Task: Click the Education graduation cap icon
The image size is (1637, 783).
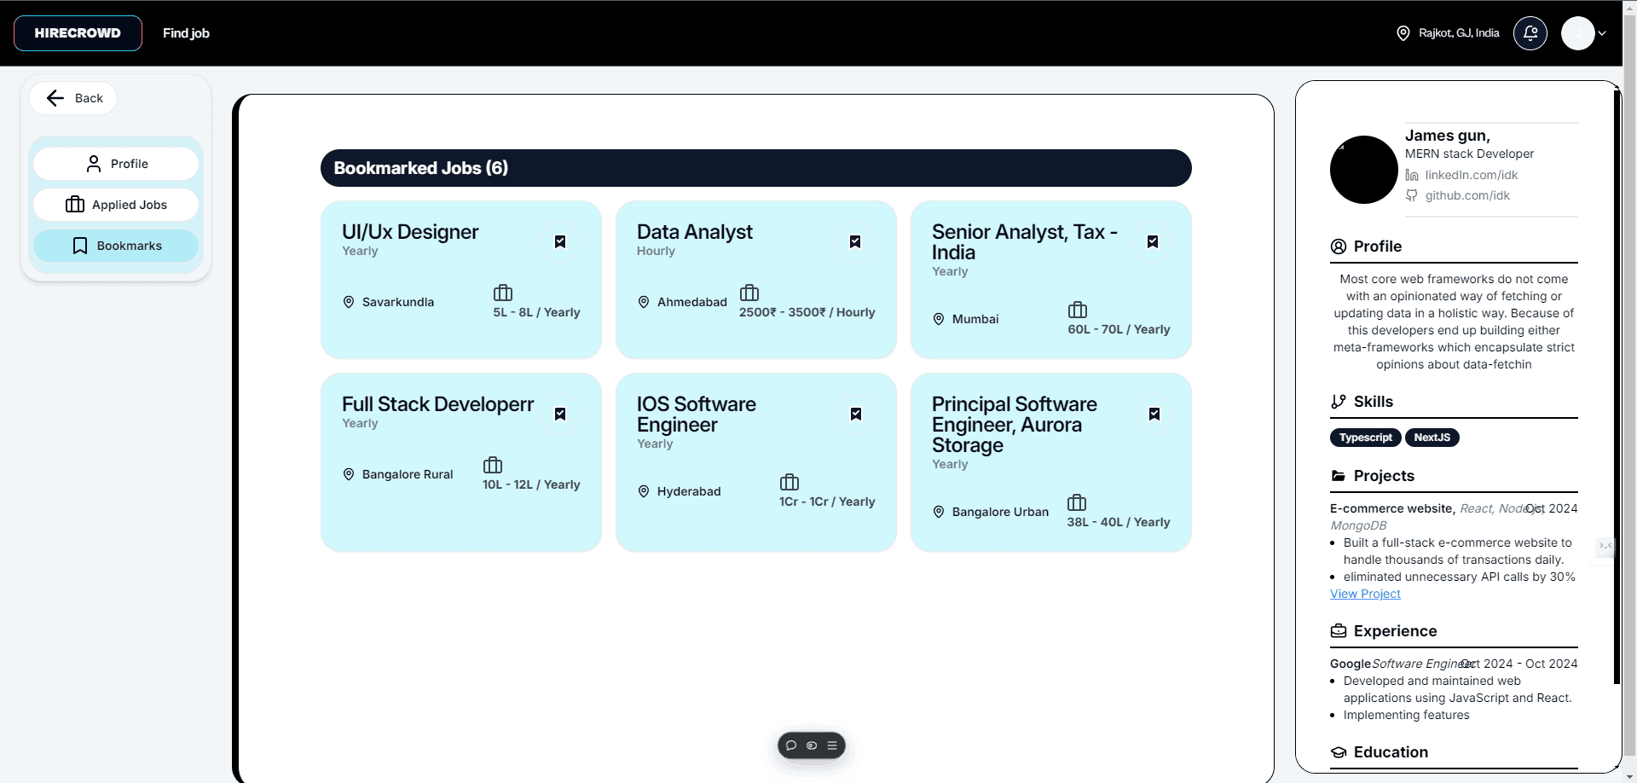Action: 1339,752
